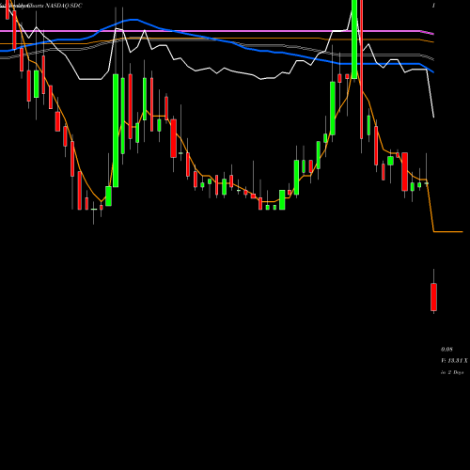Viewport: 470px width, 470px height.
Task: Click the '0.08' price value label
Action: (446, 349)
